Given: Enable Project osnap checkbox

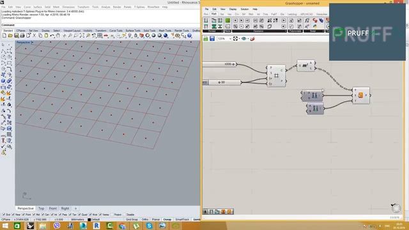Looking at the screenshot, I should click(112, 215).
